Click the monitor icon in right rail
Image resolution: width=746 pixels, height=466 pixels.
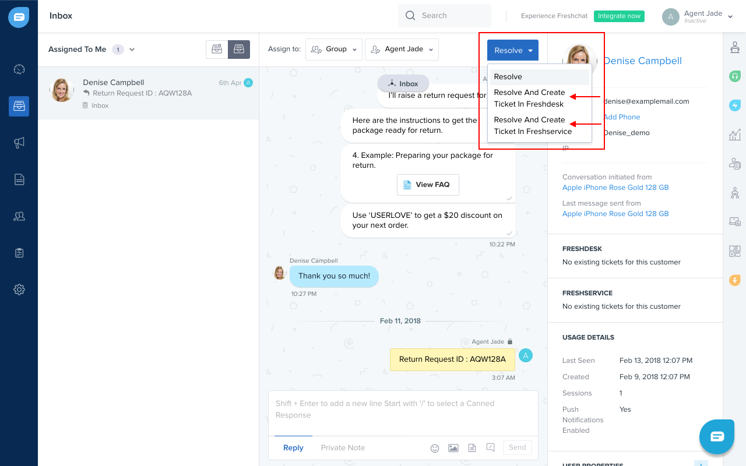point(735,221)
